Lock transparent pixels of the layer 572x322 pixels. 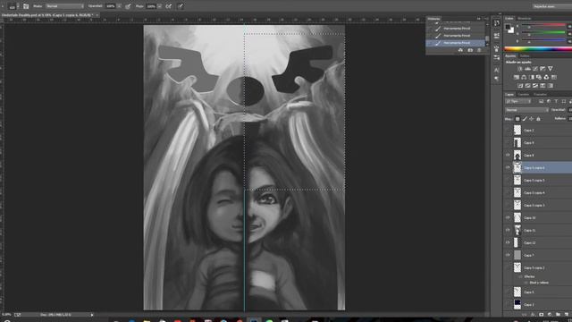(517, 119)
